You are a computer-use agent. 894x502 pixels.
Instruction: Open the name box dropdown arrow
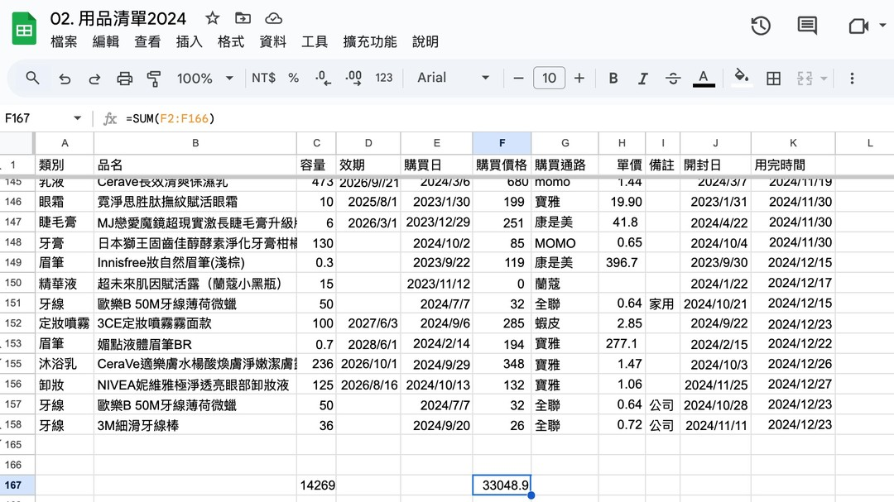[78, 118]
